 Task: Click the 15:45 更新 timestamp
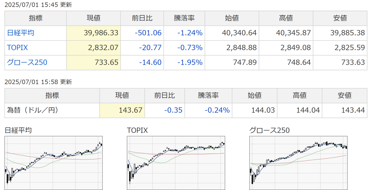(38, 5)
